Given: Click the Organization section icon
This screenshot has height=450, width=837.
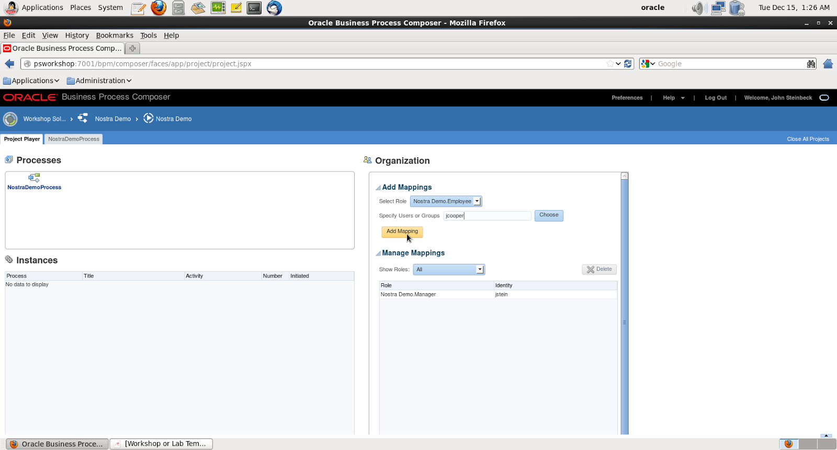Looking at the screenshot, I should (x=368, y=160).
